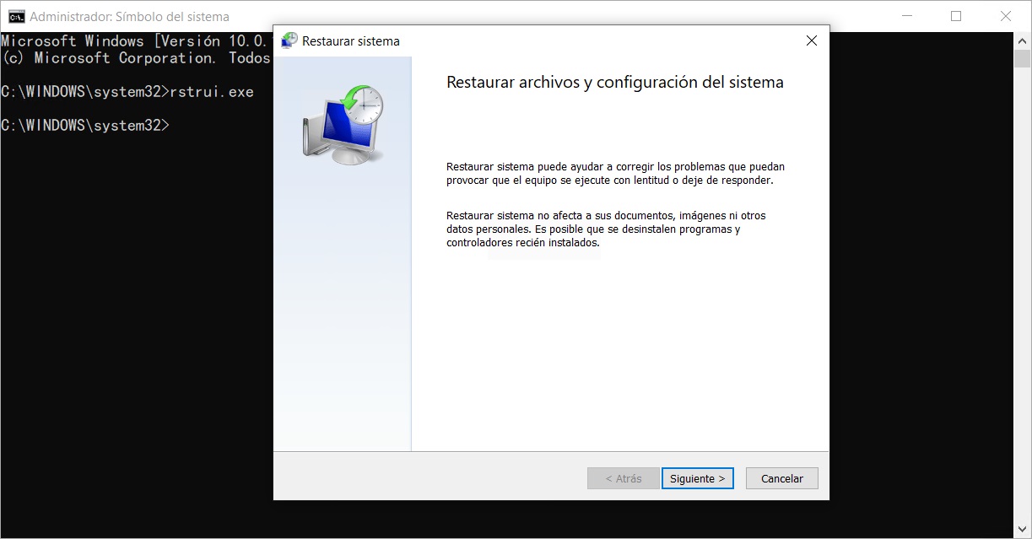
Task: Click the 'Administrador: Símbolo del sistema' title text
Action: (129, 16)
